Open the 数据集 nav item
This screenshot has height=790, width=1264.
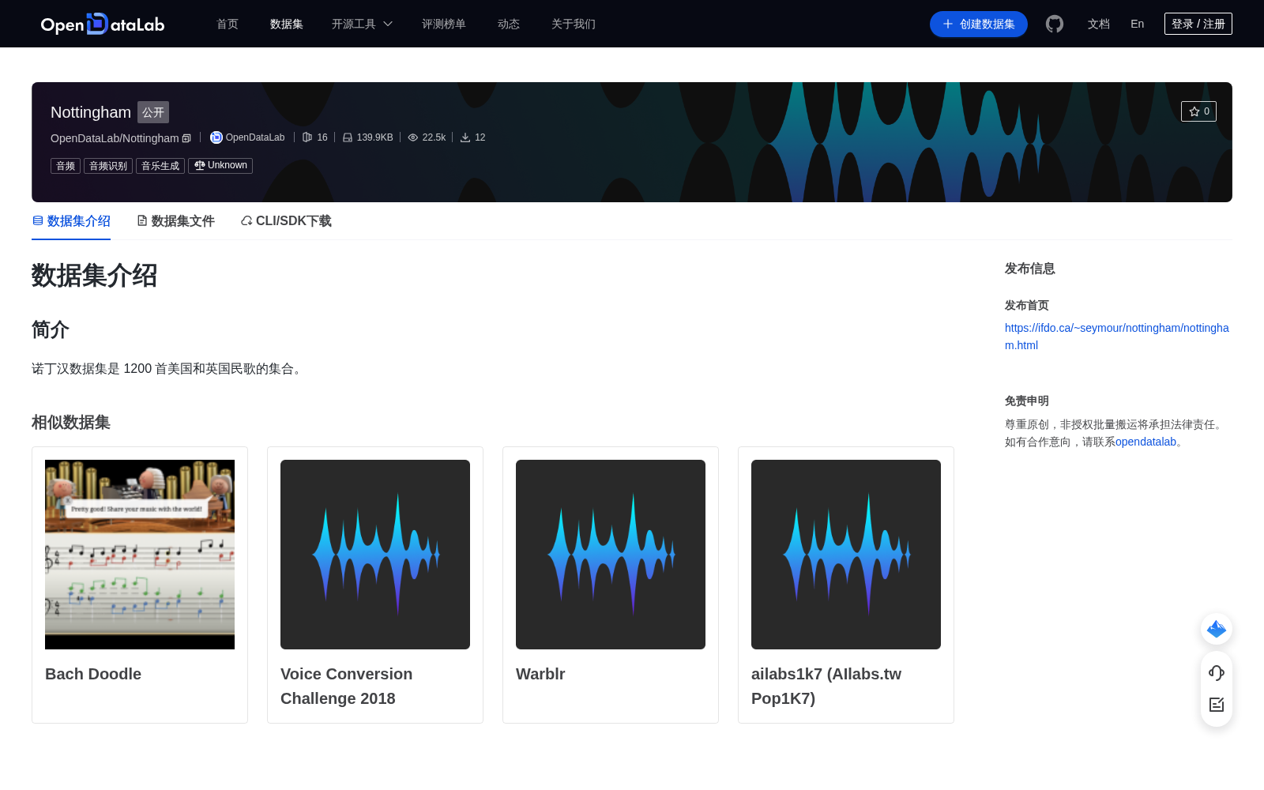tap(287, 24)
